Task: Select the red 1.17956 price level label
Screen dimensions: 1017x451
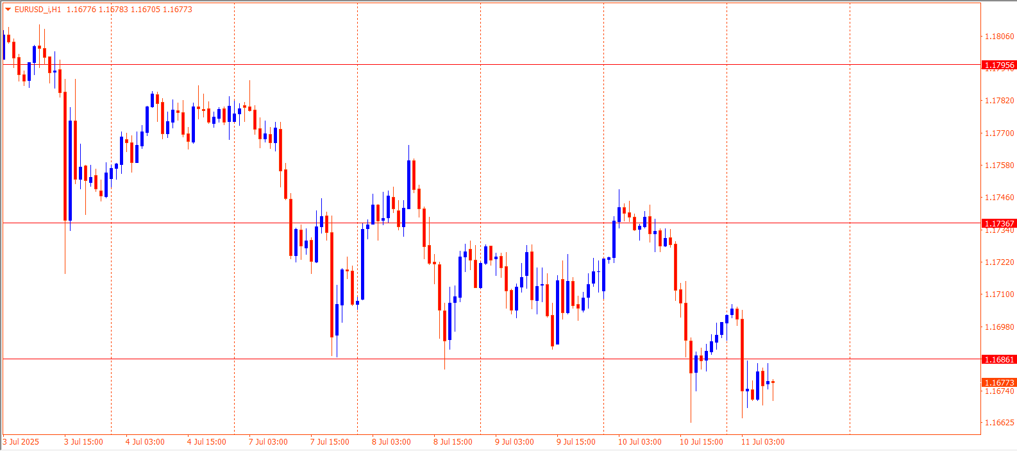Action: click(x=999, y=65)
